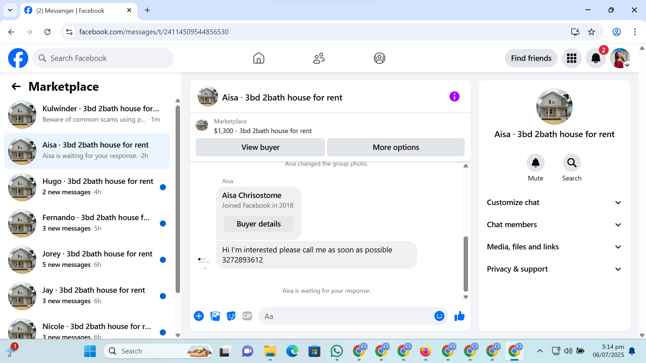
Task: Open a new Chrome tab
Action: tap(147, 10)
